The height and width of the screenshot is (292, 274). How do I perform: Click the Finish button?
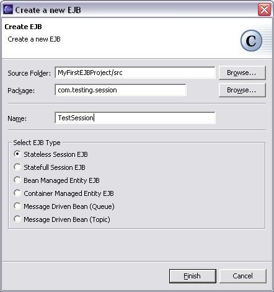click(192, 276)
